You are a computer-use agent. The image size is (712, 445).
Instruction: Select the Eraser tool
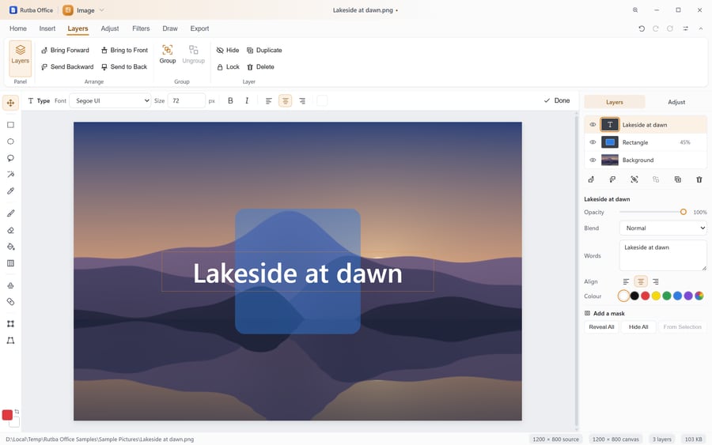coord(10,230)
